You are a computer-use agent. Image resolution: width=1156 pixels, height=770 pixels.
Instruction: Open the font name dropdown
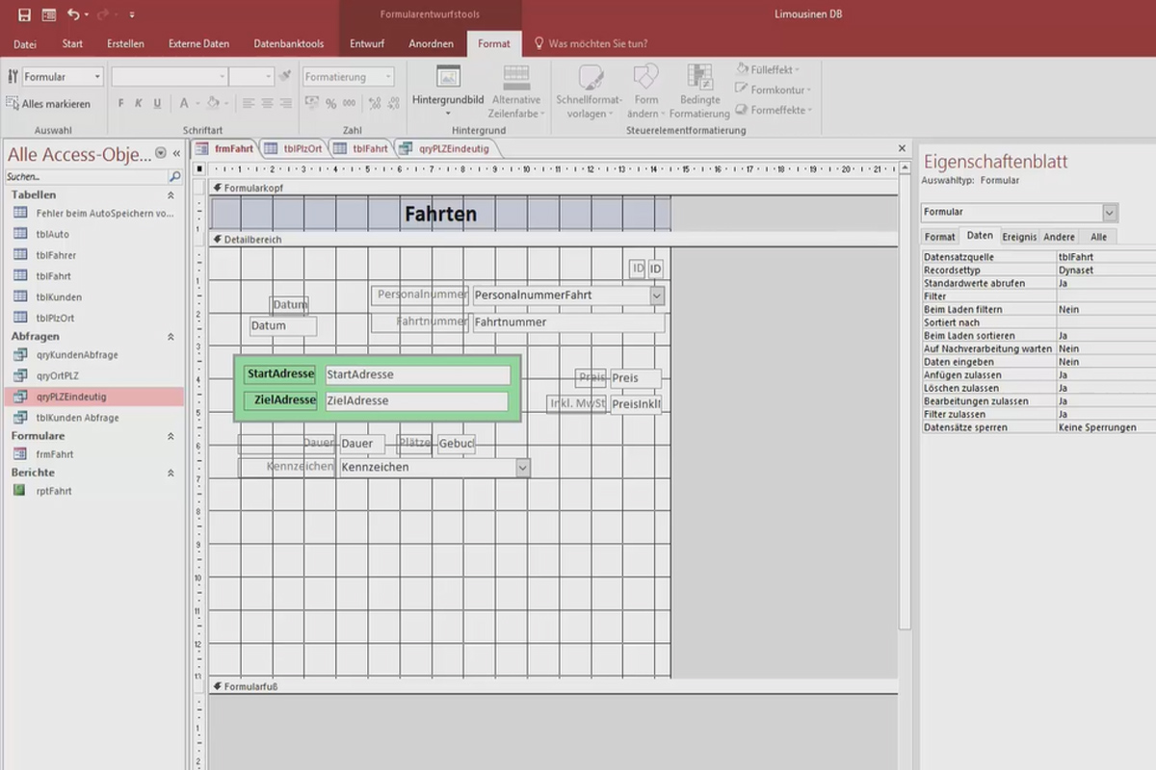(x=221, y=76)
